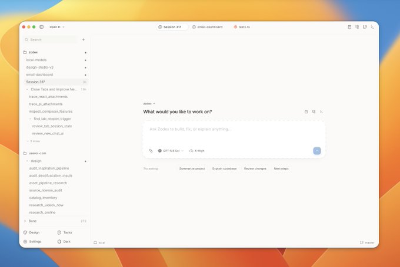Open review_new_chat_ui task
This screenshot has width=400, height=267.
pos(48,134)
